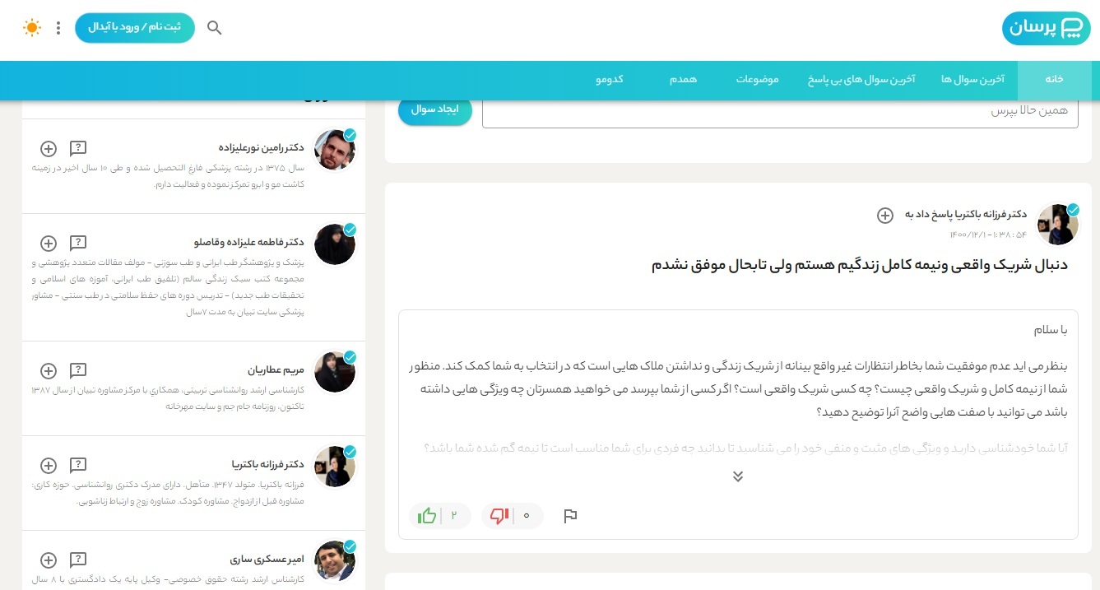
Task: Report the answer using the flag icon
Action: [x=571, y=516]
